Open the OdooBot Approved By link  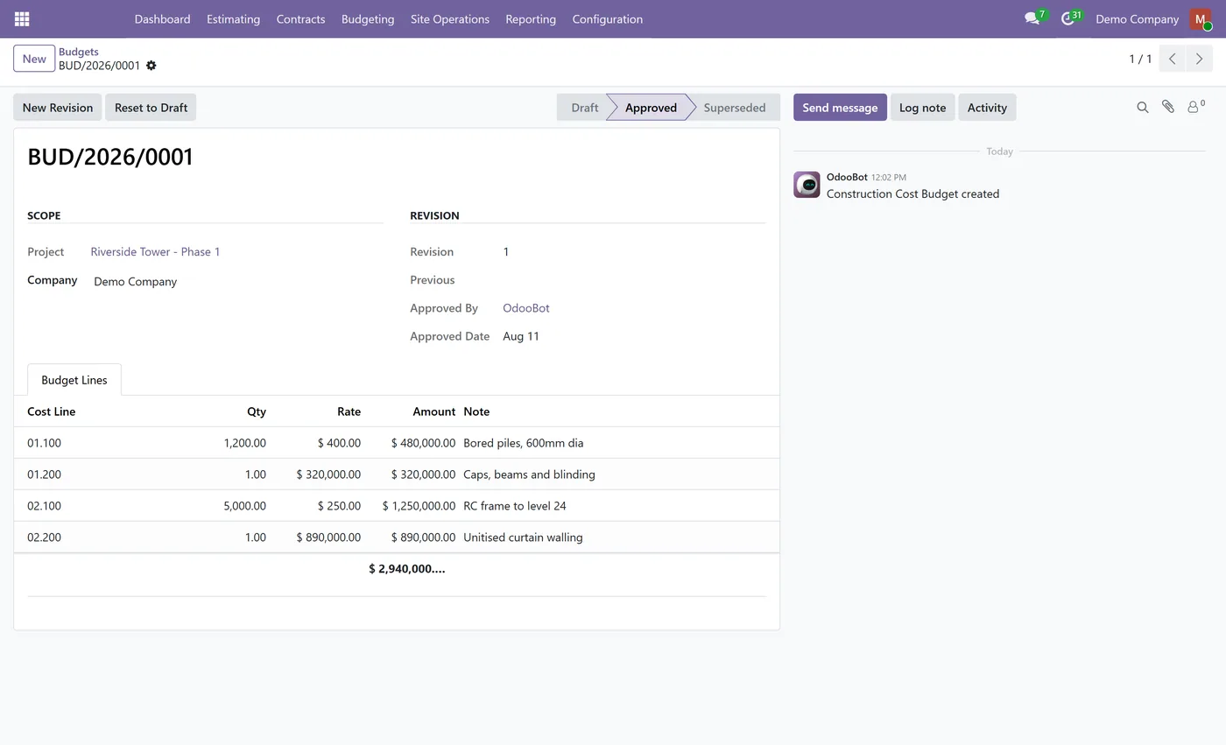(x=526, y=308)
